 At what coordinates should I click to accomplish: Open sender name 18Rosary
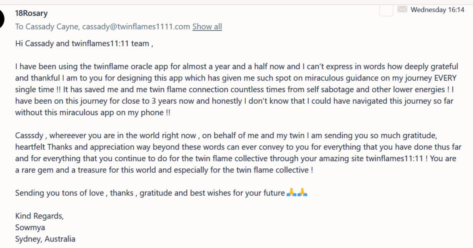31,13
